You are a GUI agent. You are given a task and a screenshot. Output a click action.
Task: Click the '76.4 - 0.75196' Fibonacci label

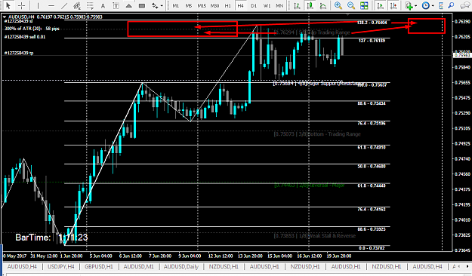click(x=372, y=123)
